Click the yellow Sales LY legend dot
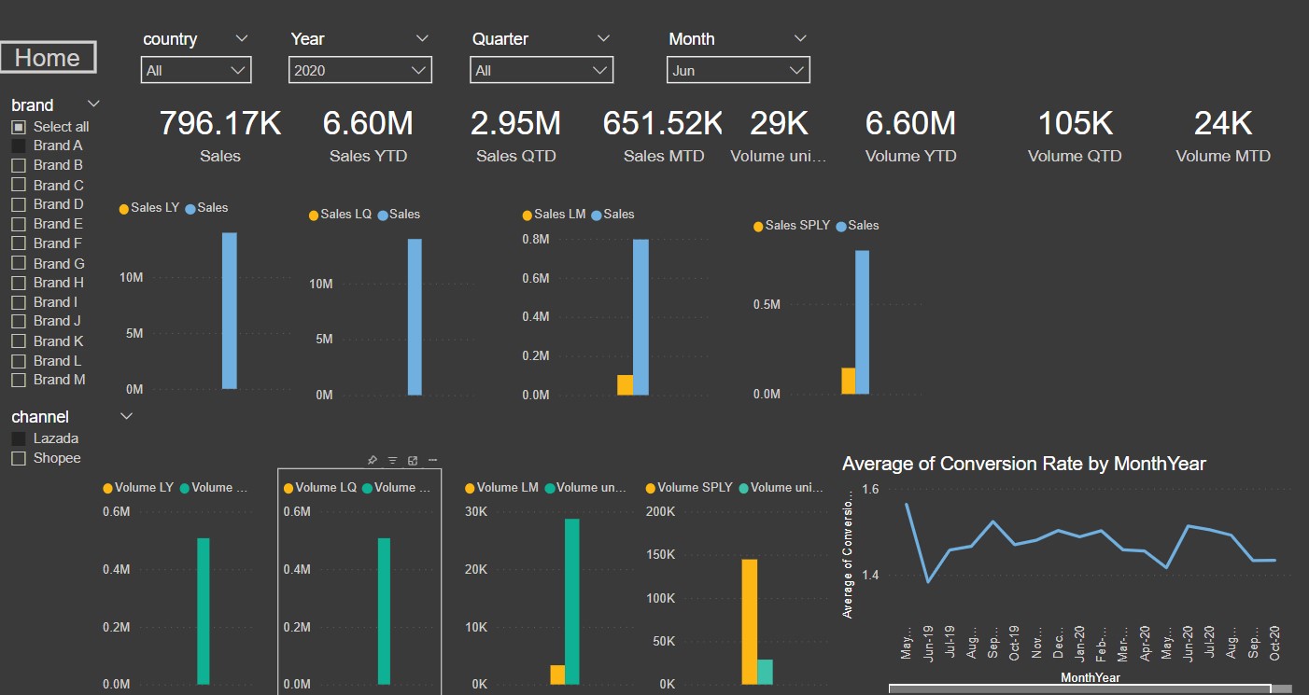 coord(124,209)
